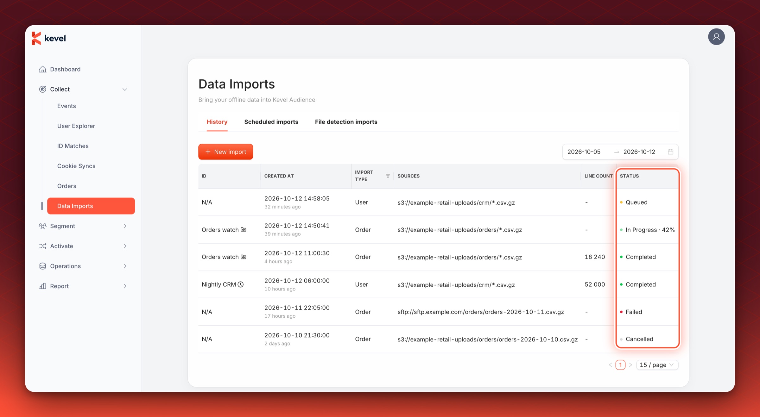Image resolution: width=760 pixels, height=417 pixels.
Task: Open Orders in the sidebar
Action: tap(66, 186)
